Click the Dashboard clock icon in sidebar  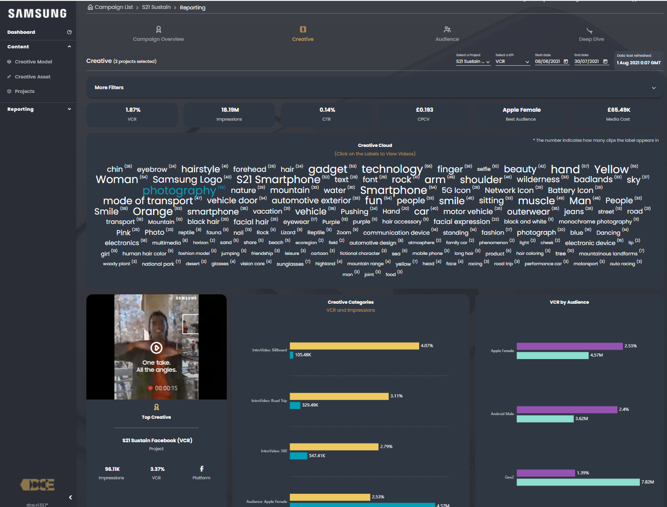(x=69, y=32)
